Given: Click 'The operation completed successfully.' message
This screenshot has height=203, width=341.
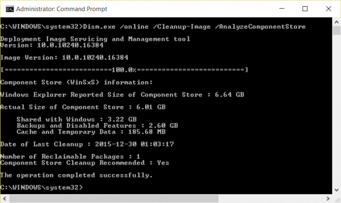Looking at the screenshot, I should tap(76, 175).
